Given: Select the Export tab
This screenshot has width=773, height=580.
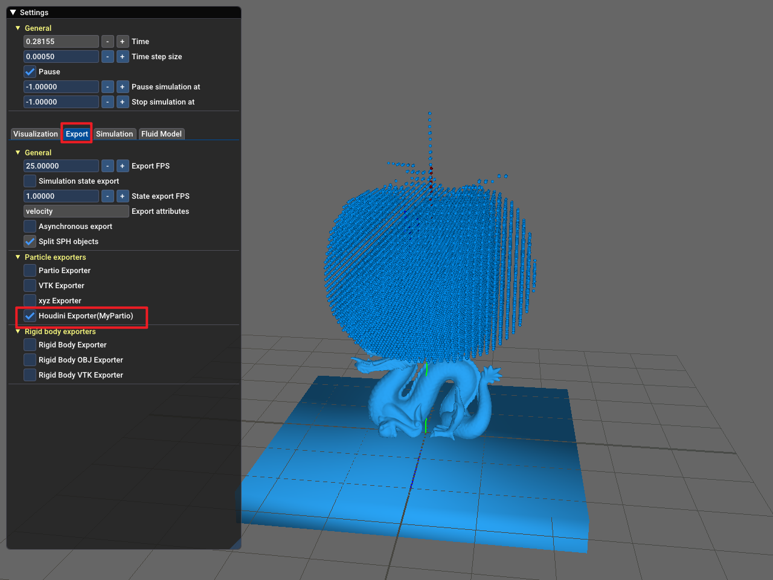Looking at the screenshot, I should coord(77,134).
